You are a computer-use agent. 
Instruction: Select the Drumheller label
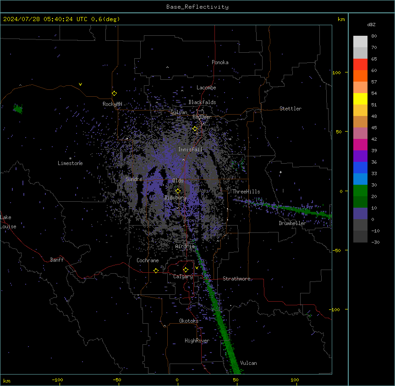[x=292, y=223]
